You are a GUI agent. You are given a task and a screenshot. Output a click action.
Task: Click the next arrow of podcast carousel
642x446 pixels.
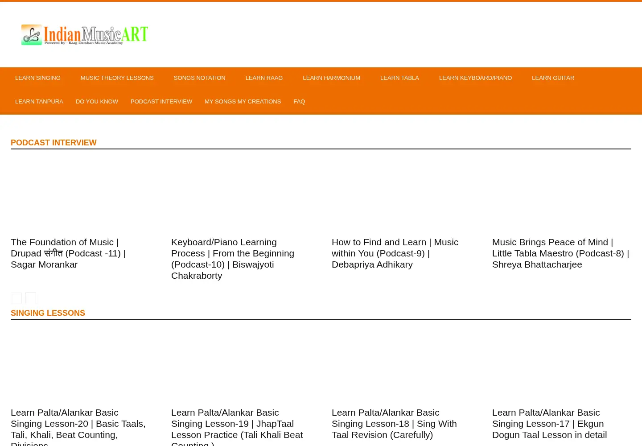30,298
